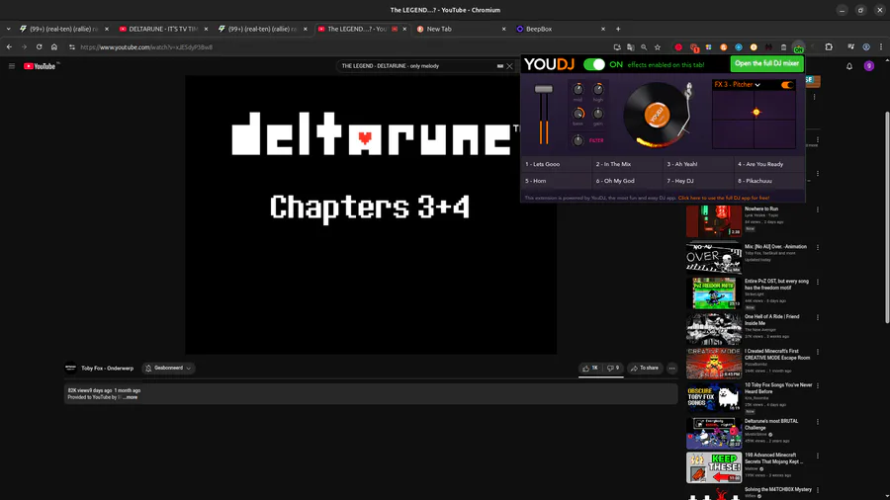The height and width of the screenshot is (500, 890).
Task: Trigger the 8 - Pikachuuu sample
Action: tap(769, 181)
